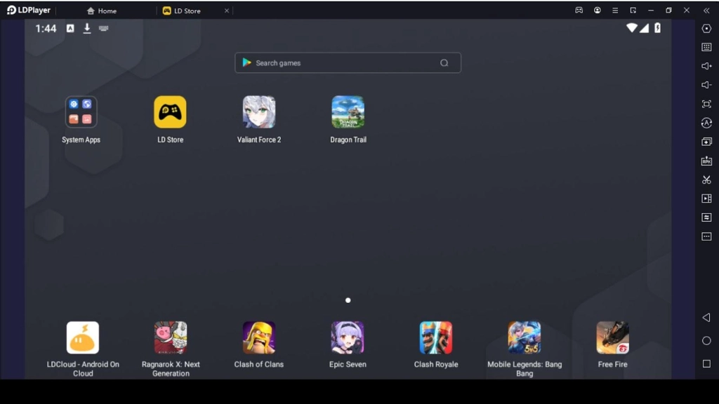
Task: Toggle fullscreen mode from the sidebar
Action: click(706, 104)
